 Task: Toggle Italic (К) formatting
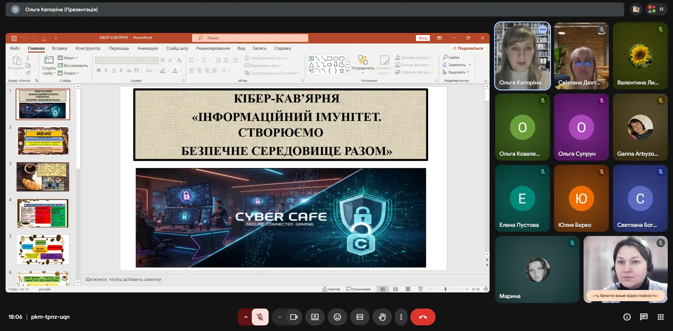(x=106, y=70)
